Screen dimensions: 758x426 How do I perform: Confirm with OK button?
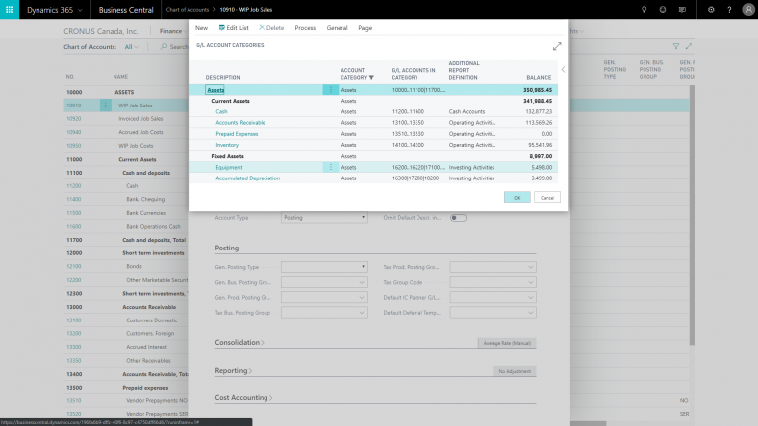[x=517, y=197]
